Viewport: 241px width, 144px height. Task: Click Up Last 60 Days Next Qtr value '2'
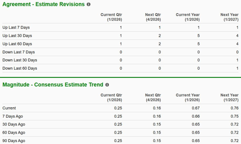point(160,44)
